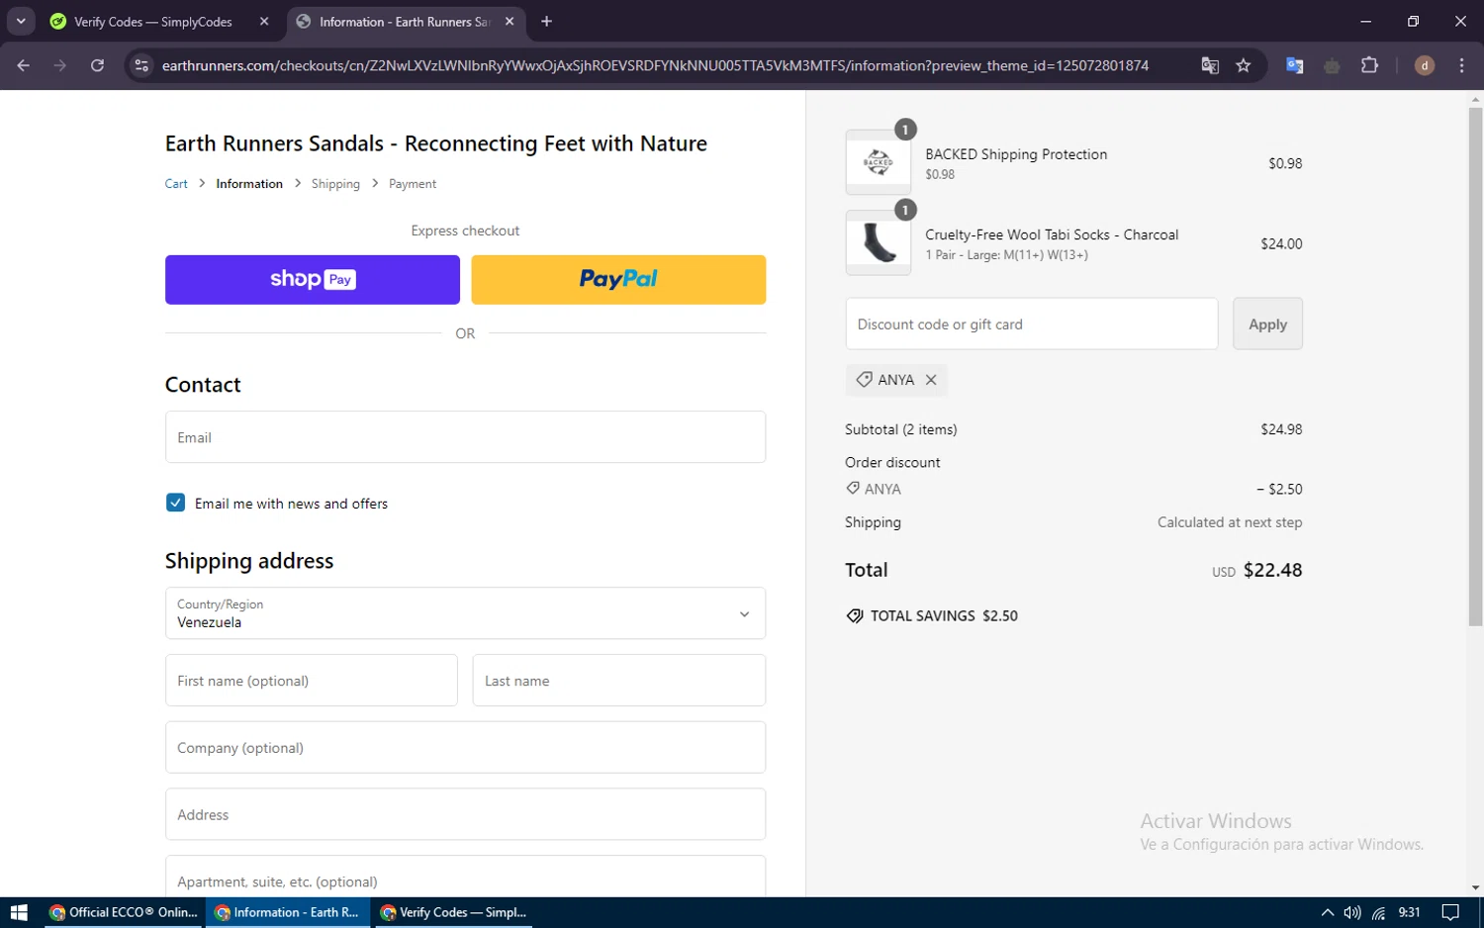This screenshot has width=1484, height=928.
Task: Open the network icon in system tray
Action: pos(1378,912)
